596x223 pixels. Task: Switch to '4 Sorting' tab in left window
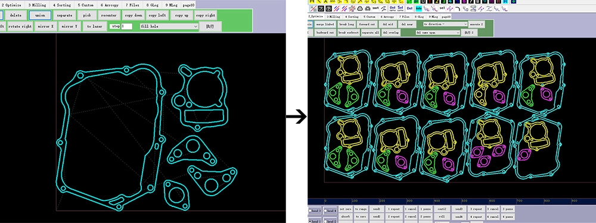[61, 5]
